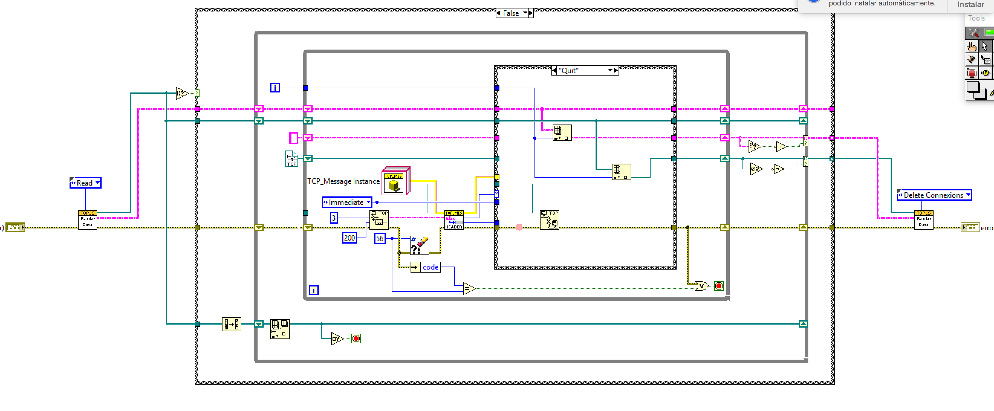Click the upper Delete From Array node in Quit case
Image resolution: width=994 pixels, height=411 pixels.
pyautogui.click(x=562, y=132)
